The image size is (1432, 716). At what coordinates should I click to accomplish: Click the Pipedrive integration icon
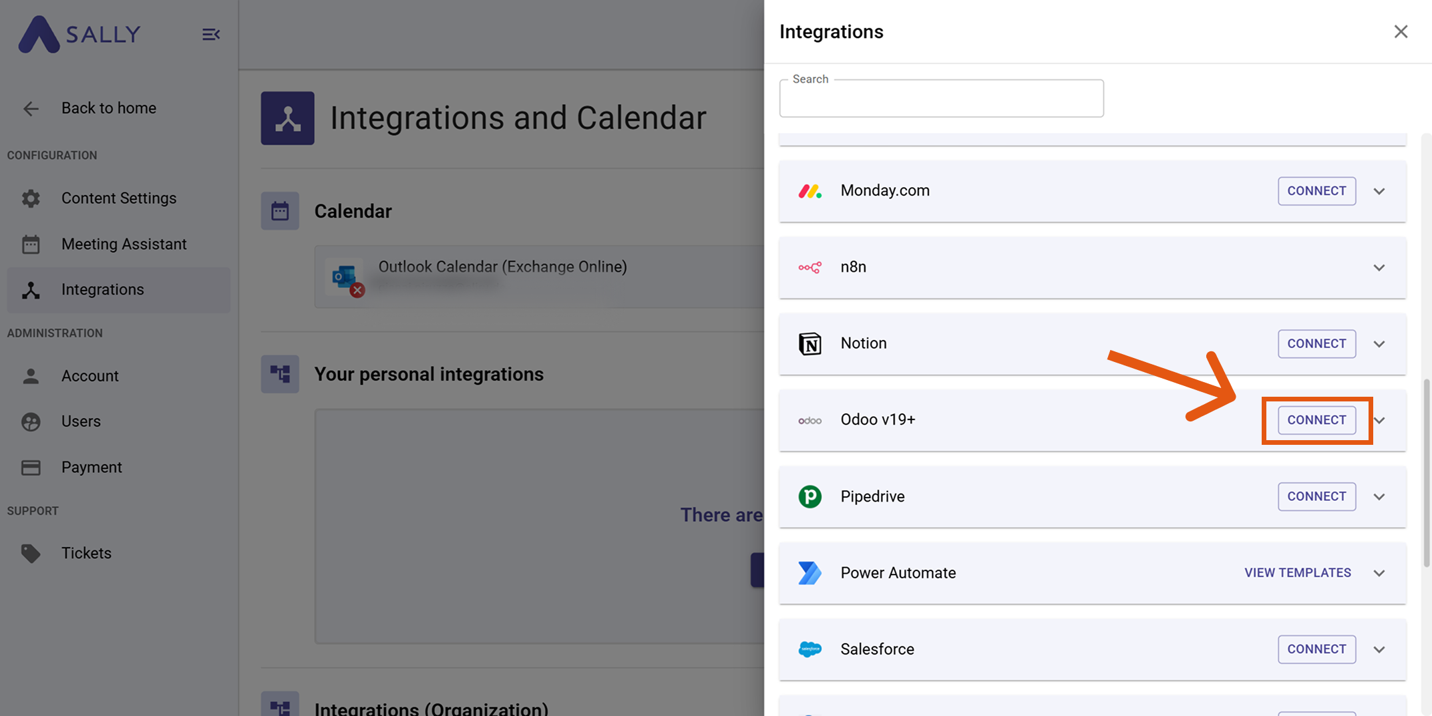[809, 496]
